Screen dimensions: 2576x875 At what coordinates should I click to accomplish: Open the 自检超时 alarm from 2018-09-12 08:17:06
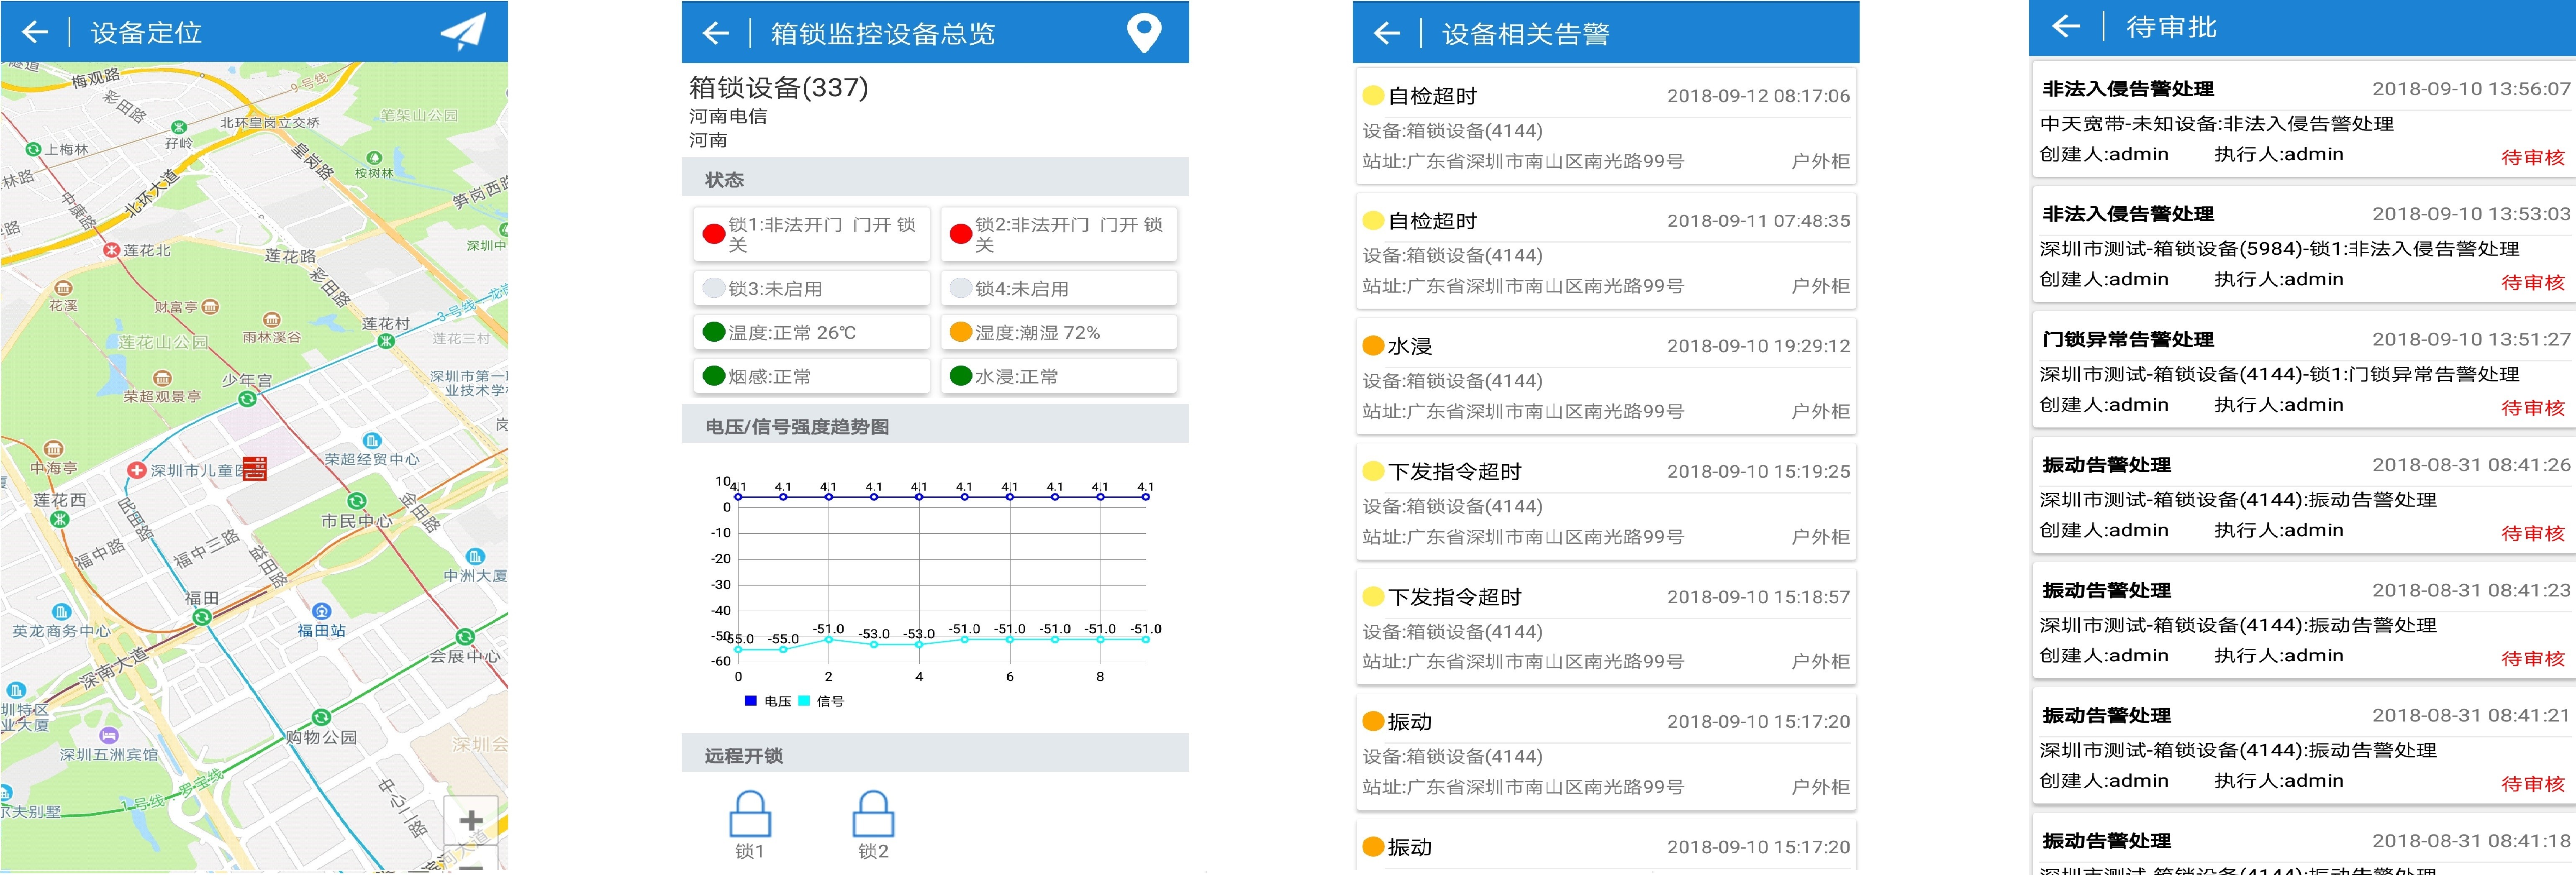point(1606,126)
